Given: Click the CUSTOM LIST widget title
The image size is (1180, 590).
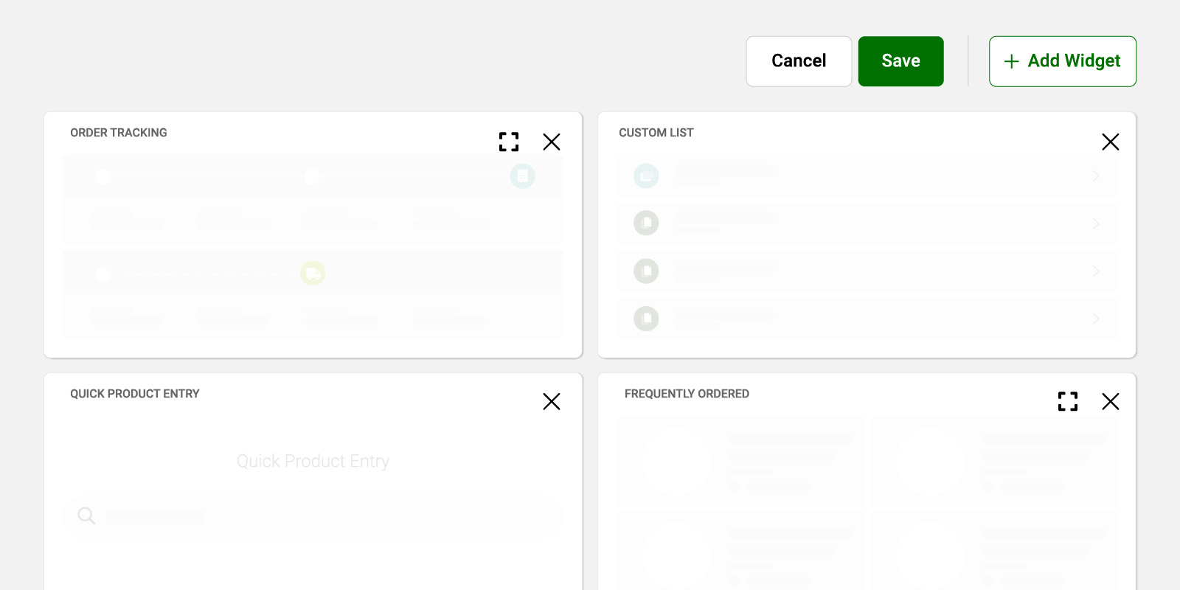Looking at the screenshot, I should pyautogui.click(x=656, y=133).
